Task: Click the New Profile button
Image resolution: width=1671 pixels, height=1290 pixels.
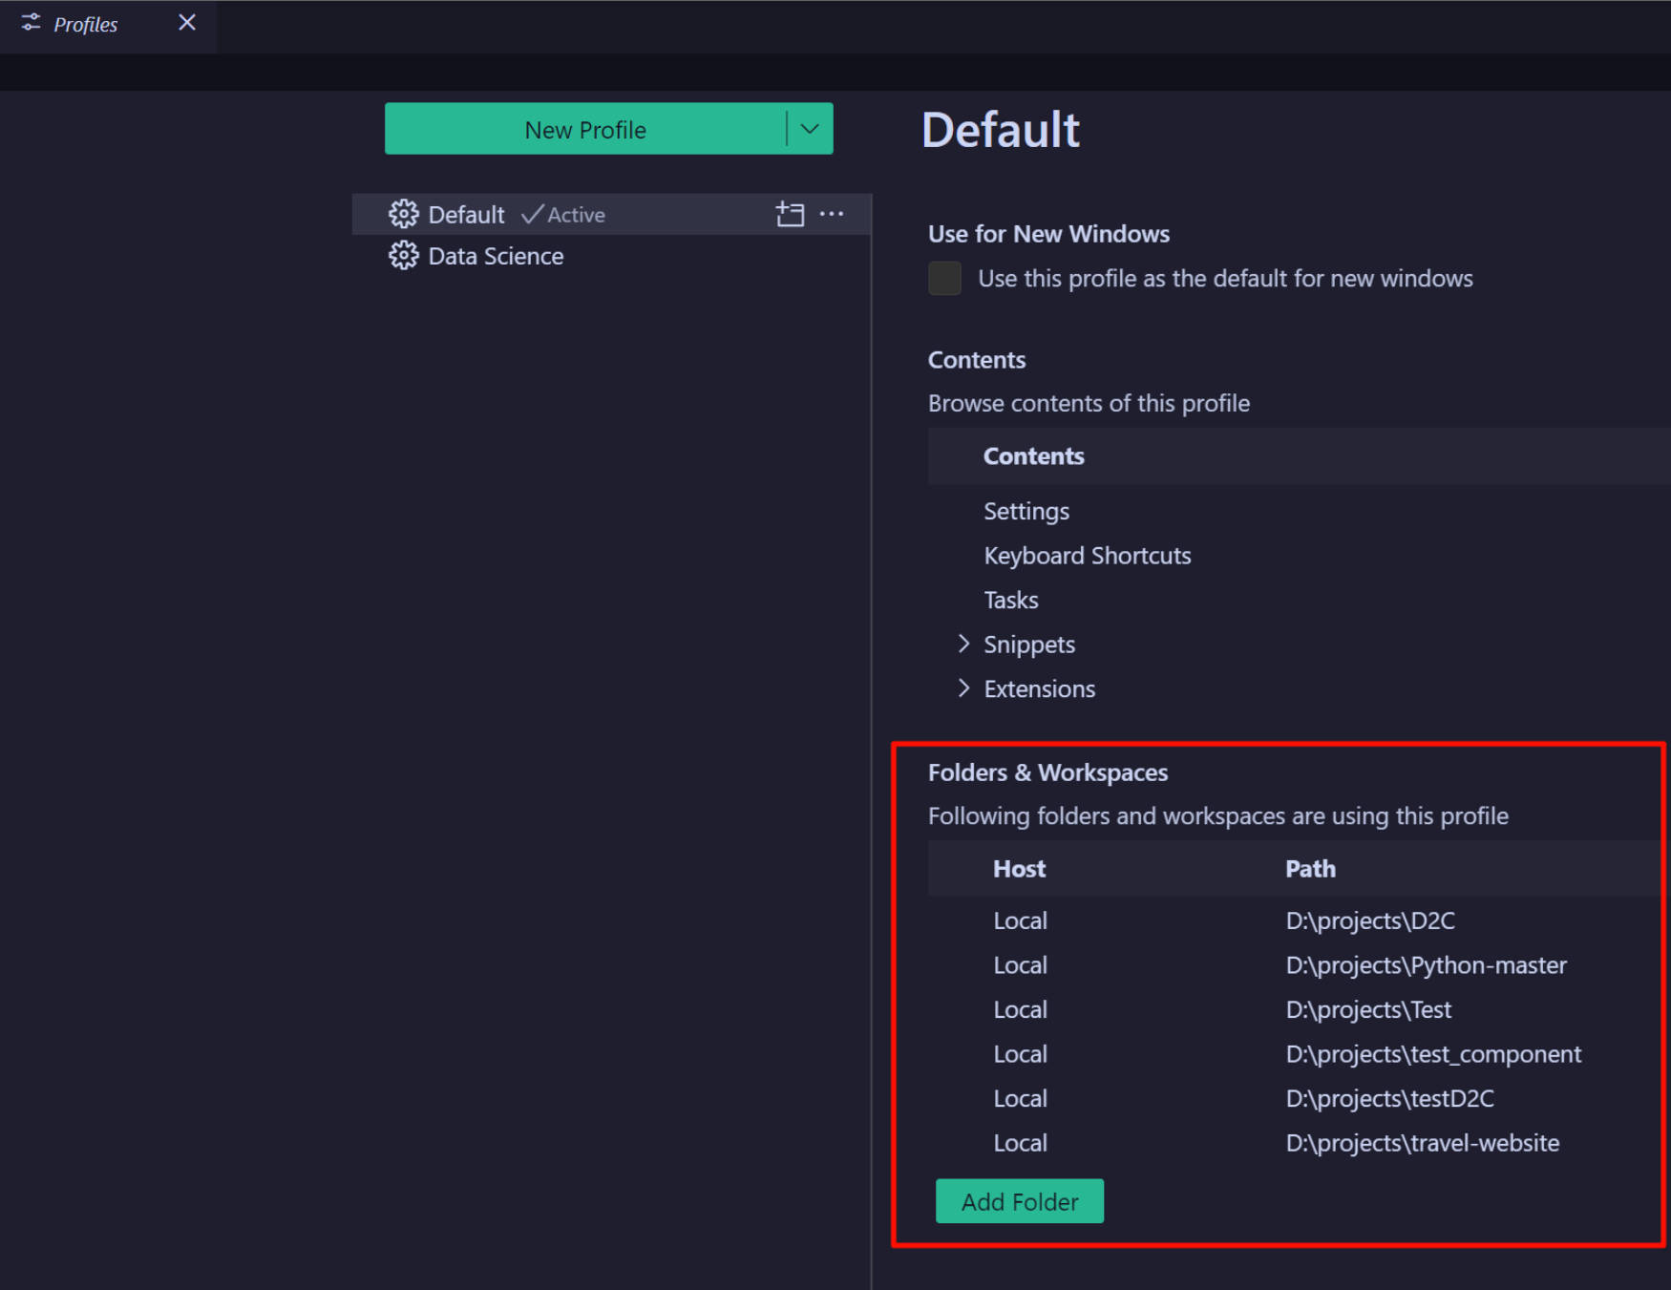Action: point(585,128)
